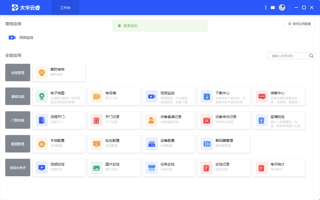Open the 疫情防控 icon
The image size is (320, 200).
point(262,120)
